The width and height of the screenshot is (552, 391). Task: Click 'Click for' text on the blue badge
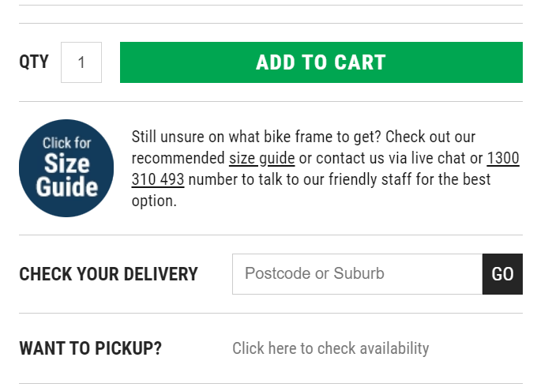[x=66, y=143]
